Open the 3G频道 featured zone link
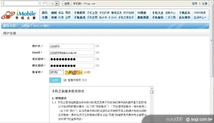This screenshot has height=123, width=214. pyautogui.click(x=25, y=26)
